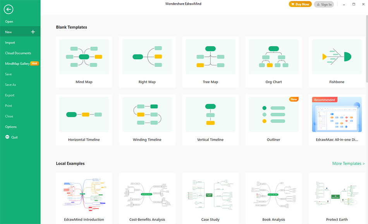Click the 'Right Map' label
Image resolution: width=368 pixels, height=224 pixels.
[x=147, y=82]
